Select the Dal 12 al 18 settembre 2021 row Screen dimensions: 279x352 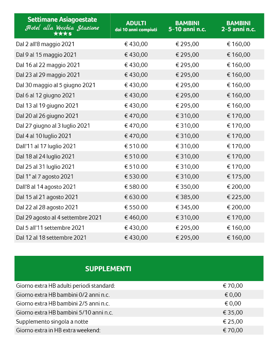pyautogui.click(x=139, y=238)
